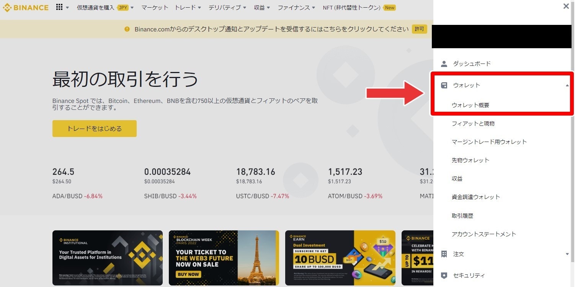This screenshot has width=575, height=287.
Task: Close the side panel with X
Action: tap(566, 6)
